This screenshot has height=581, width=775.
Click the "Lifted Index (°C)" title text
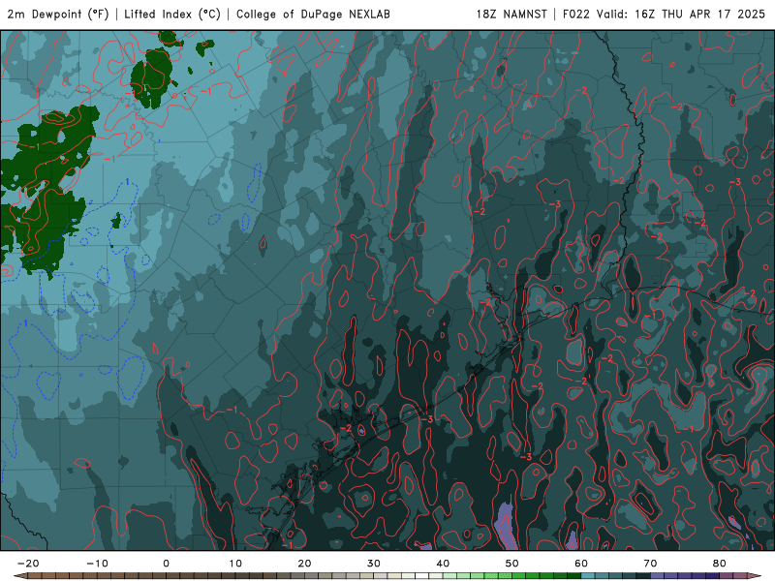coord(172,15)
